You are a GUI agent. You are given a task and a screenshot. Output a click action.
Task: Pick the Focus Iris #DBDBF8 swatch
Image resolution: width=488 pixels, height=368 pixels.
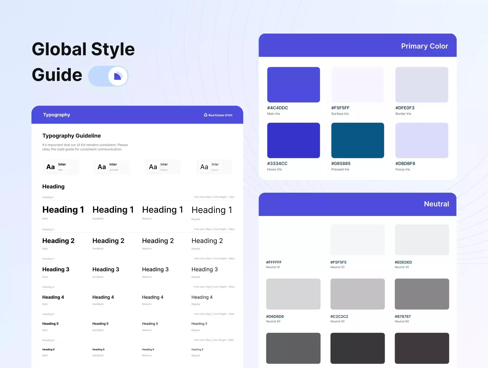422,140
